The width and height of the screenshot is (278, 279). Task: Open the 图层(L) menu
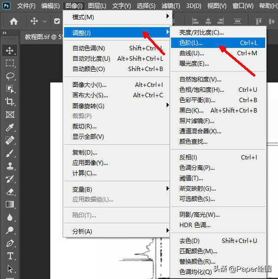click(97, 6)
